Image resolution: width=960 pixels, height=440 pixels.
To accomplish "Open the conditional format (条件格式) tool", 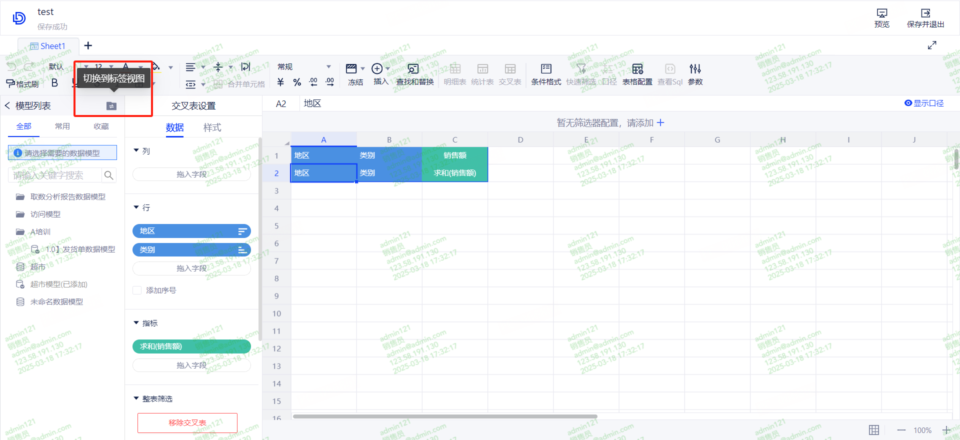I will tap(545, 74).
